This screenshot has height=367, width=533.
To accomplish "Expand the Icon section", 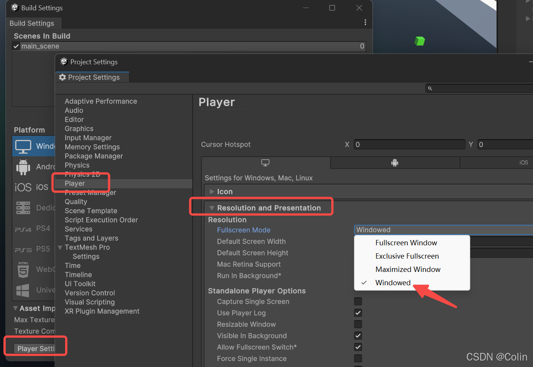I will (212, 192).
